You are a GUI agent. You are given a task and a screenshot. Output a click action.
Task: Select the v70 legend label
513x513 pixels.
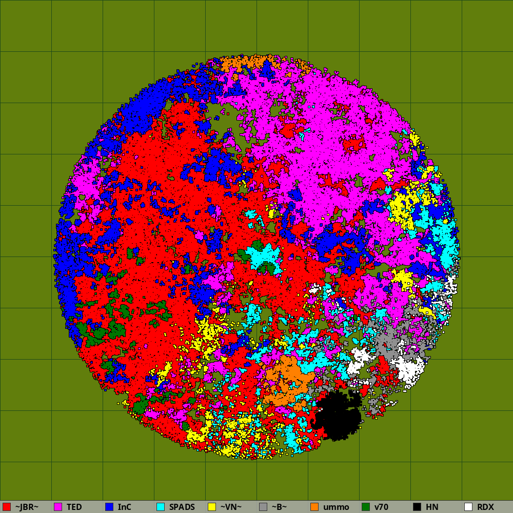coord(381,507)
